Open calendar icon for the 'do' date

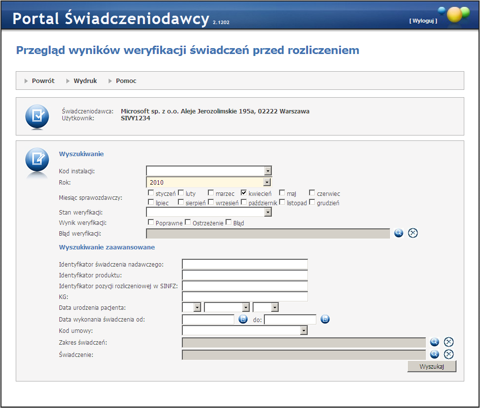point(325,320)
